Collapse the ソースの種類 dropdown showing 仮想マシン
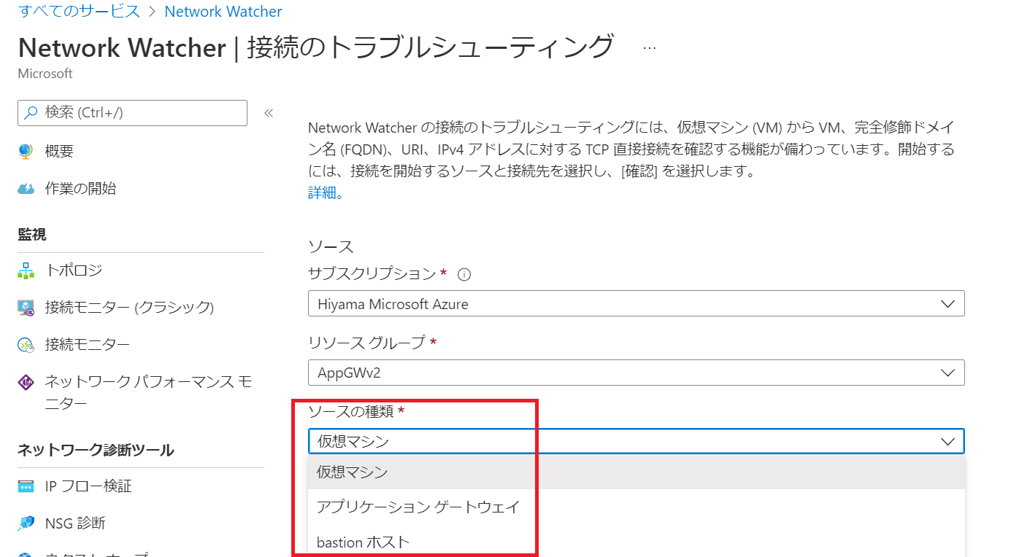1011x557 pixels. 637,441
